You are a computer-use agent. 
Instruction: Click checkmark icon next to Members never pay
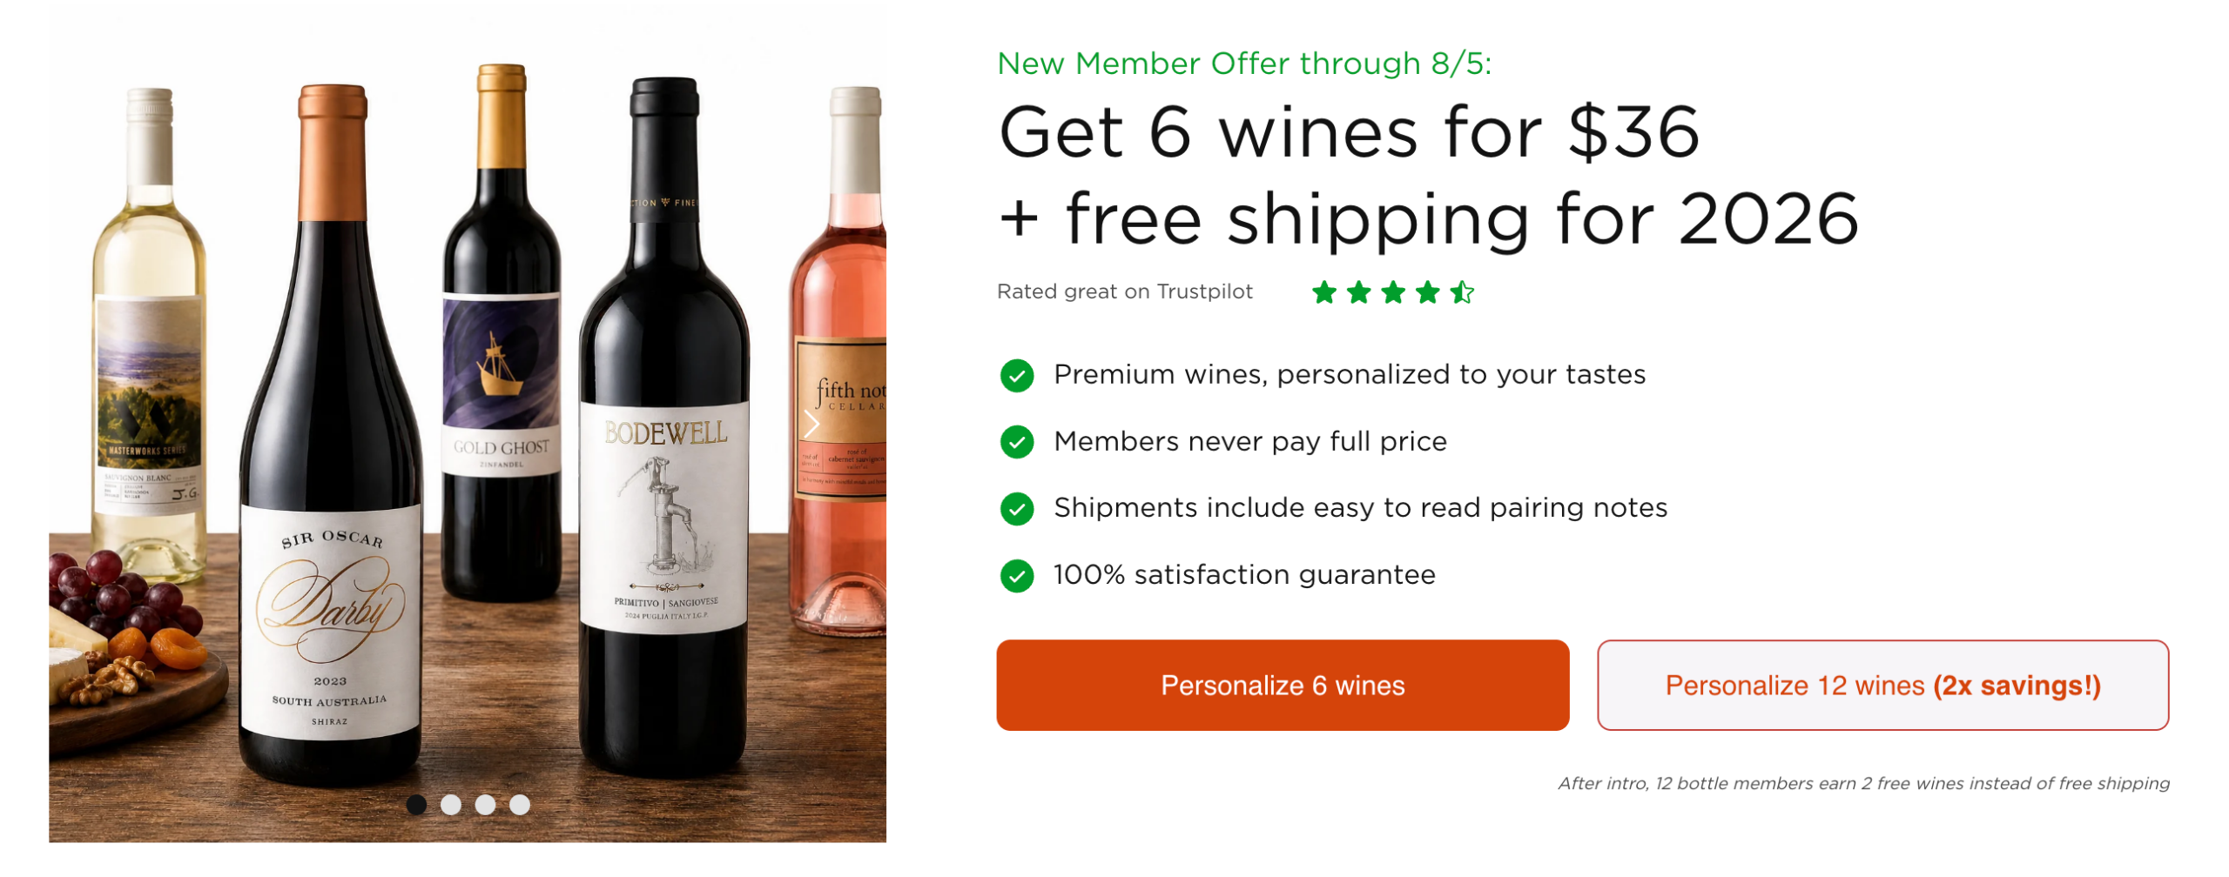pyautogui.click(x=1016, y=442)
